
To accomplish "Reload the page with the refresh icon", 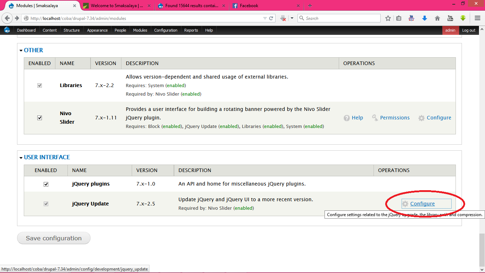I will point(271,18).
